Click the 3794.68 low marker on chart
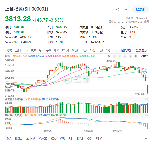Image resolution: width=152 pixels, height=144 pixels. tap(139, 94)
